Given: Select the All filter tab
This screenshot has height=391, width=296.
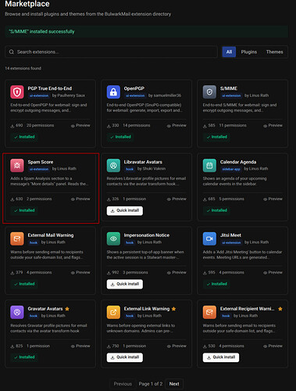Looking at the screenshot, I should 229,52.
